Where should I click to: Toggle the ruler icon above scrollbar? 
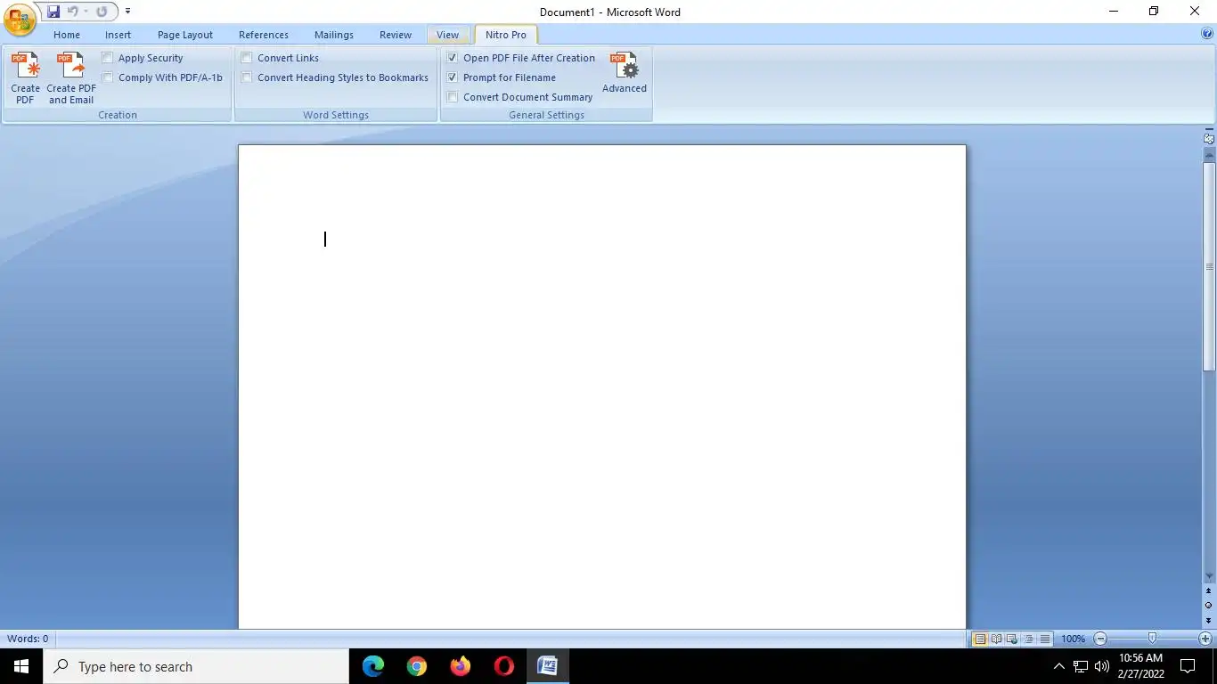pyautogui.click(x=1209, y=138)
